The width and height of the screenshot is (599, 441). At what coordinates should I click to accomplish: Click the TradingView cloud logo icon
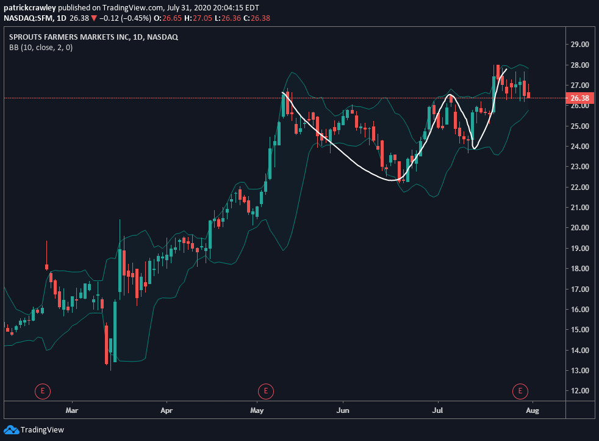11,430
